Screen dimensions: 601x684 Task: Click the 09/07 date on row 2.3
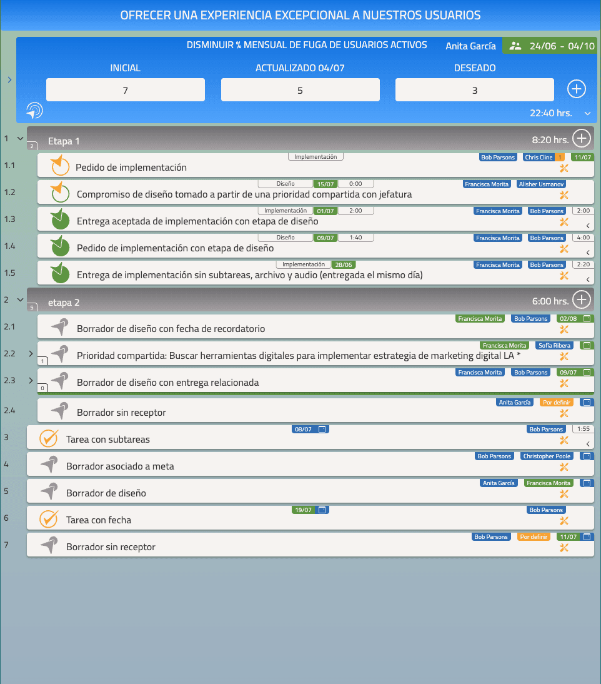[569, 373]
